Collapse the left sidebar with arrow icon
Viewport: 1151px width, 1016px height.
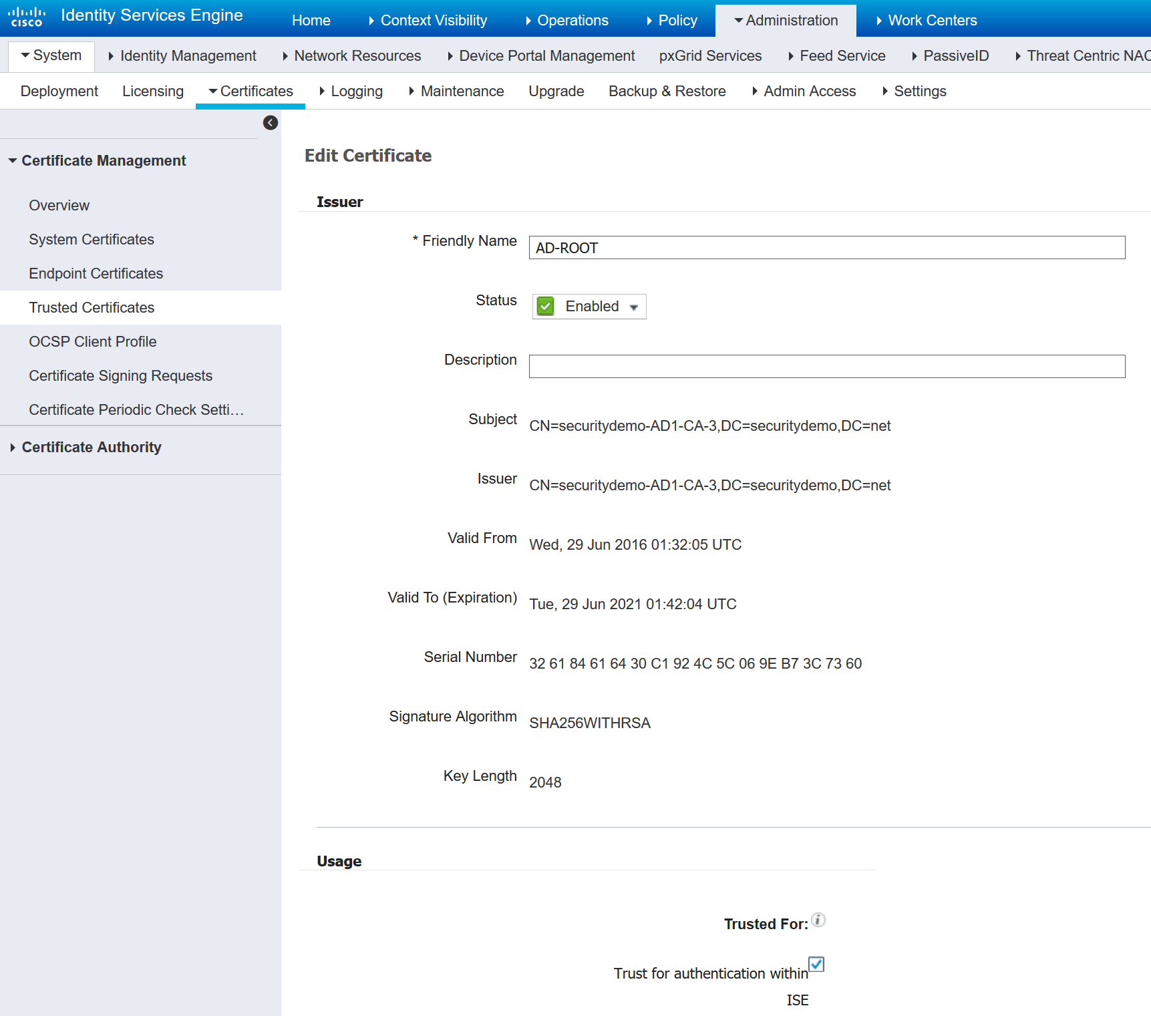click(271, 123)
